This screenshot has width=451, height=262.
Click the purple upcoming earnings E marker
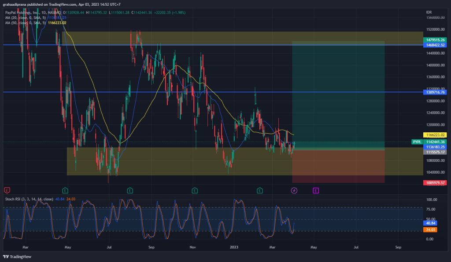click(315, 190)
